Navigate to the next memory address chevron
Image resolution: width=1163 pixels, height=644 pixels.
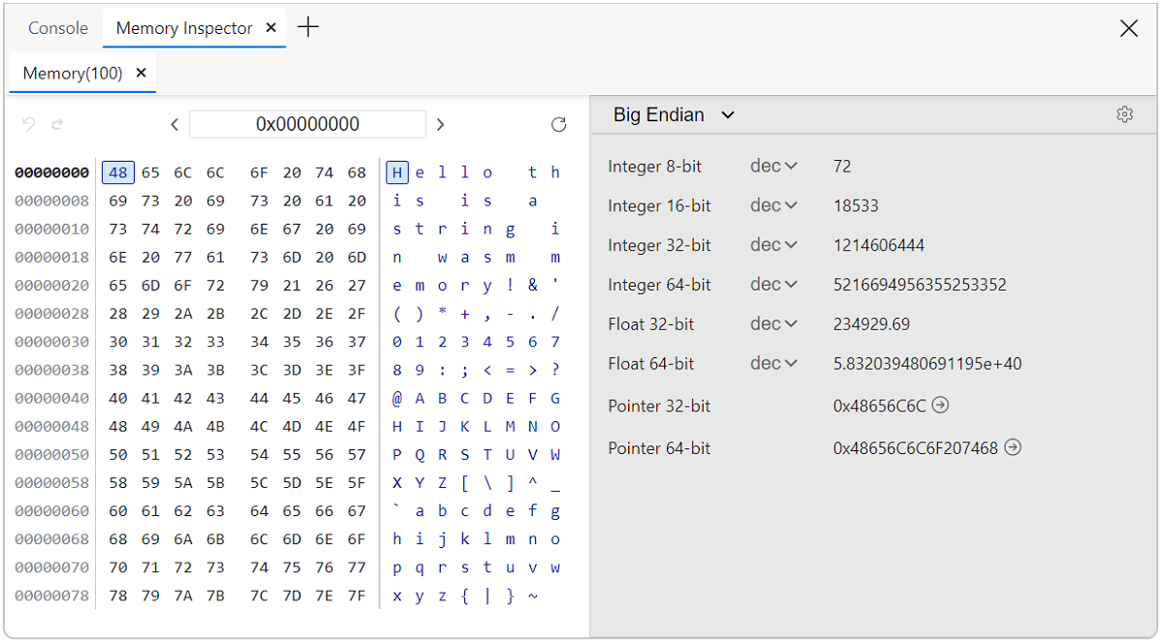pos(440,124)
